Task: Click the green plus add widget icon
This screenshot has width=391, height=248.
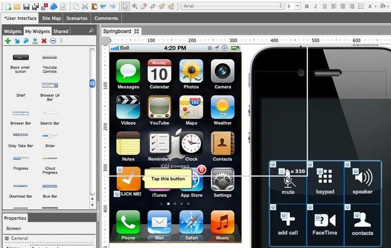Action: (8, 41)
